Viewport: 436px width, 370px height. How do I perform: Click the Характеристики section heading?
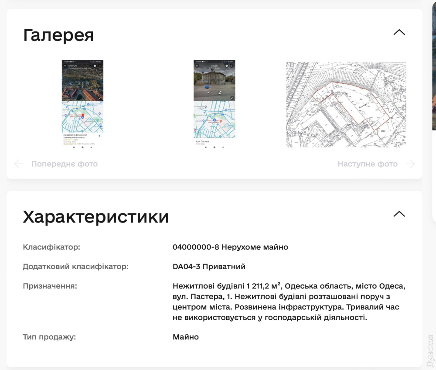(96, 216)
